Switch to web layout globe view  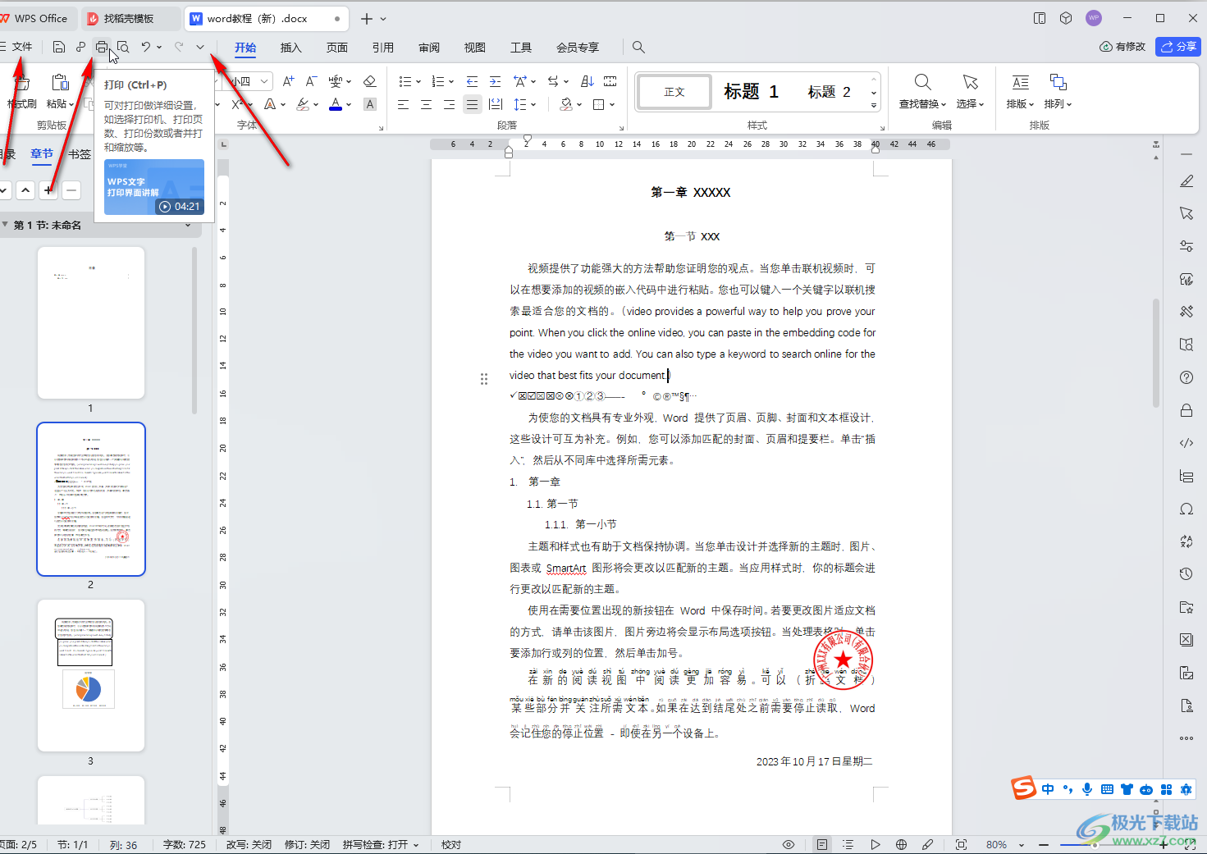point(902,844)
